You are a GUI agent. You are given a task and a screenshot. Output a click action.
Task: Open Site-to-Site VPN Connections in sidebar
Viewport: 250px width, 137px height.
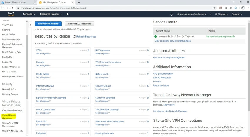[10, 124]
